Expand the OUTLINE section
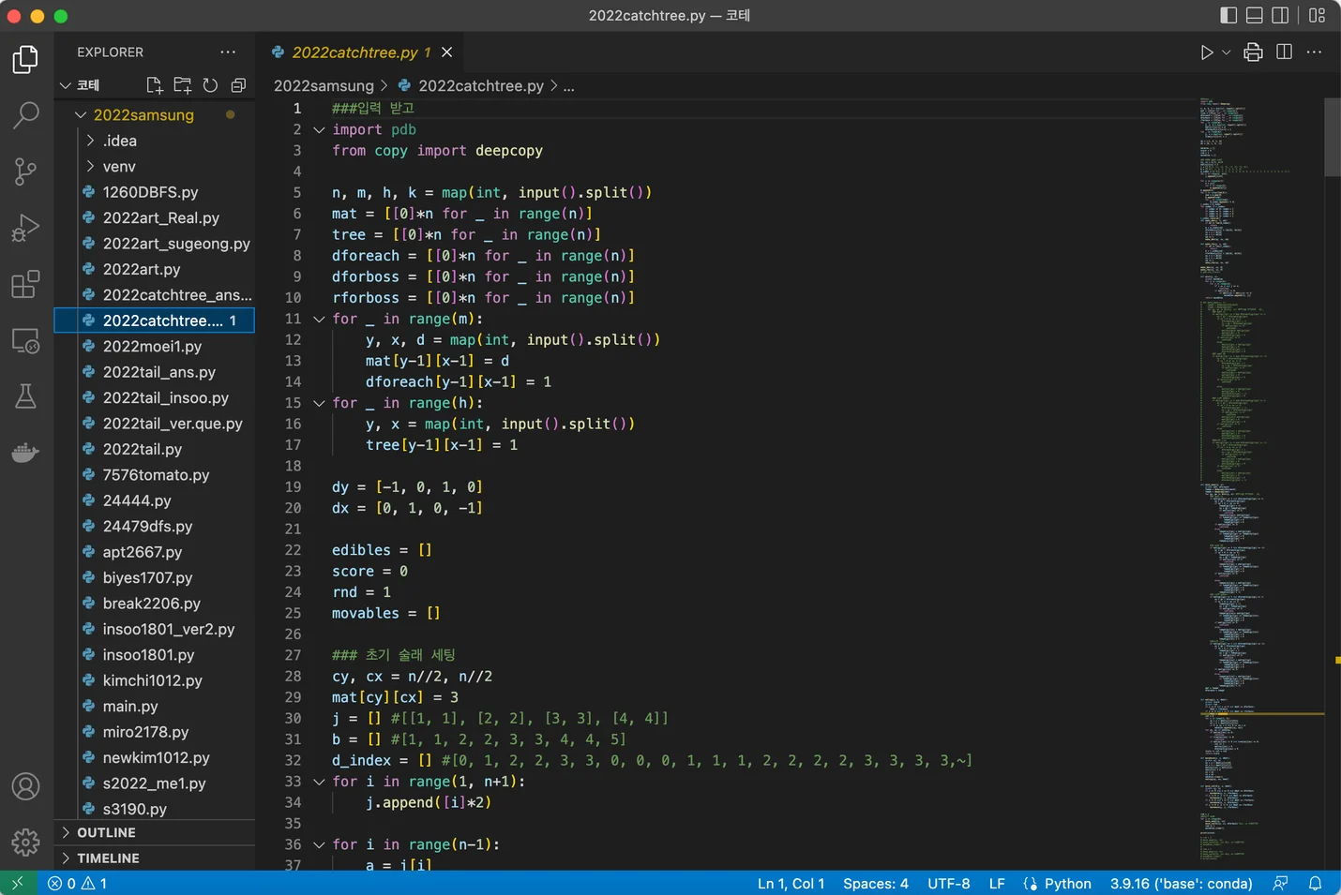Screen dimensions: 1341x895 (155, 832)
